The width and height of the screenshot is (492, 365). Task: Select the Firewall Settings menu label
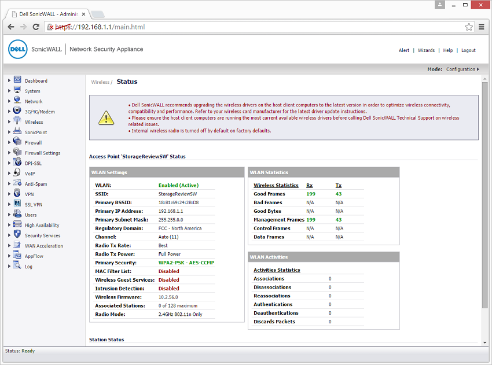click(x=43, y=153)
